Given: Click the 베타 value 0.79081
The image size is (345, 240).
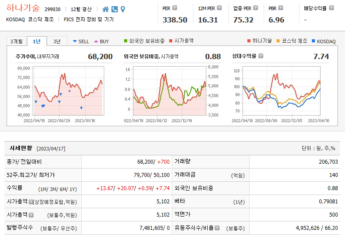Looking at the screenshot, I should 328,202.
